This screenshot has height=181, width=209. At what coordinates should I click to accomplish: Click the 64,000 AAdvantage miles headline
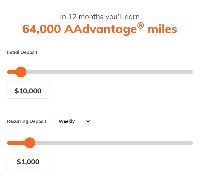100,29
